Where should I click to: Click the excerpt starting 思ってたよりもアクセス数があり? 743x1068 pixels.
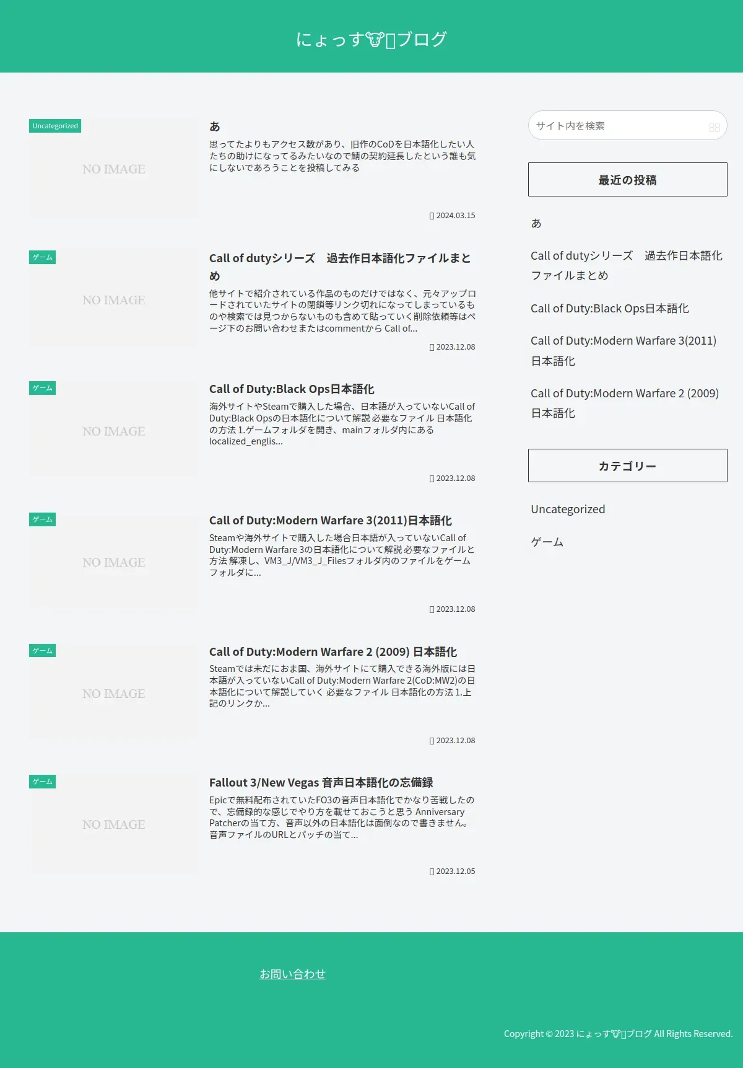pos(342,156)
